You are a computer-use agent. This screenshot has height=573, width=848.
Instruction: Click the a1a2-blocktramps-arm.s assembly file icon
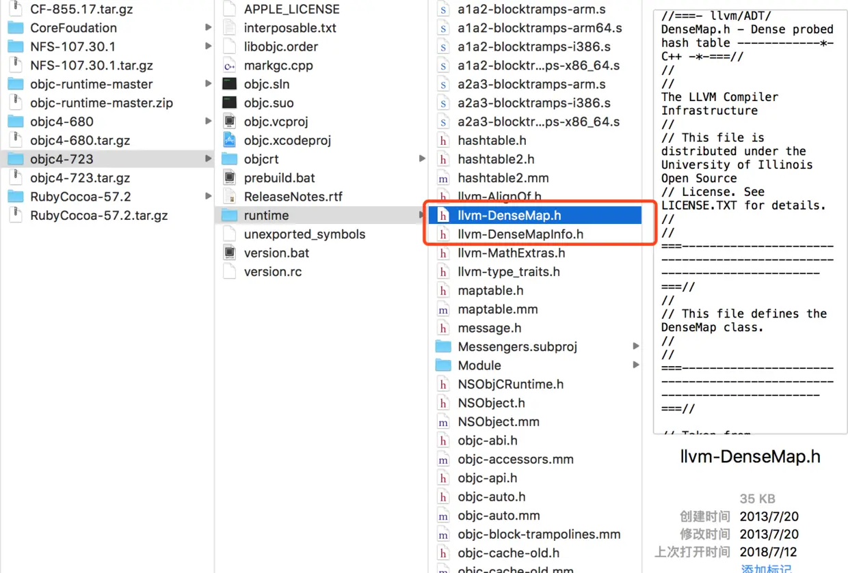(x=443, y=10)
